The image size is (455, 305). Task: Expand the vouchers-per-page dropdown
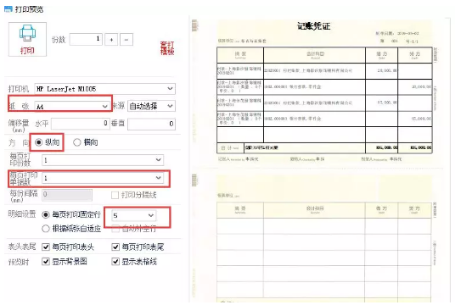[103, 178]
